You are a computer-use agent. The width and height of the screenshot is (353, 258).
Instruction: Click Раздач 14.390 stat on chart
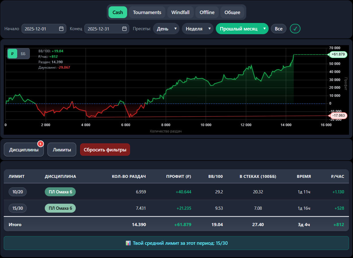[x=51, y=62]
